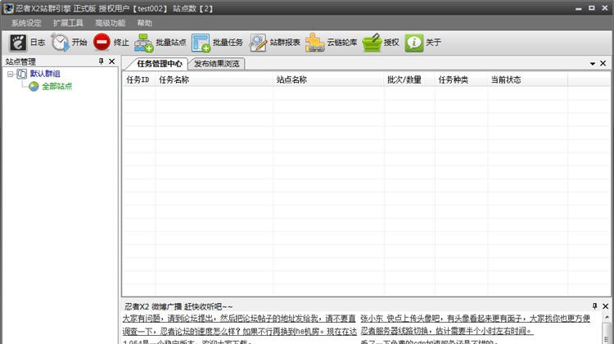Viewport: 614px width, 344px height.
Task: Select the 默认群组 tree label
Action: 45,74
